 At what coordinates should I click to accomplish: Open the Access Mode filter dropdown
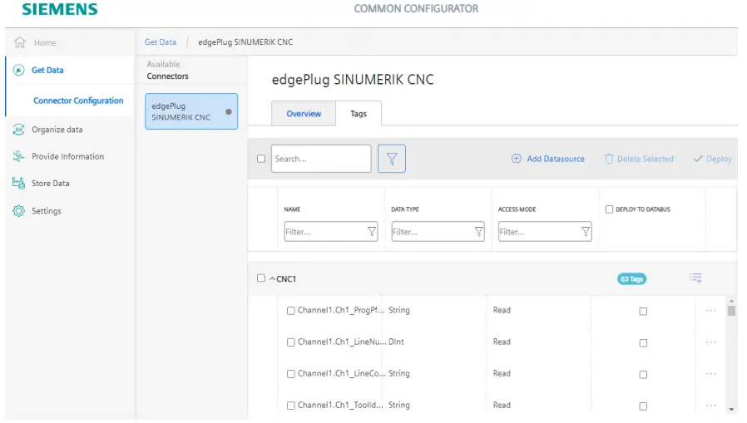click(x=586, y=232)
